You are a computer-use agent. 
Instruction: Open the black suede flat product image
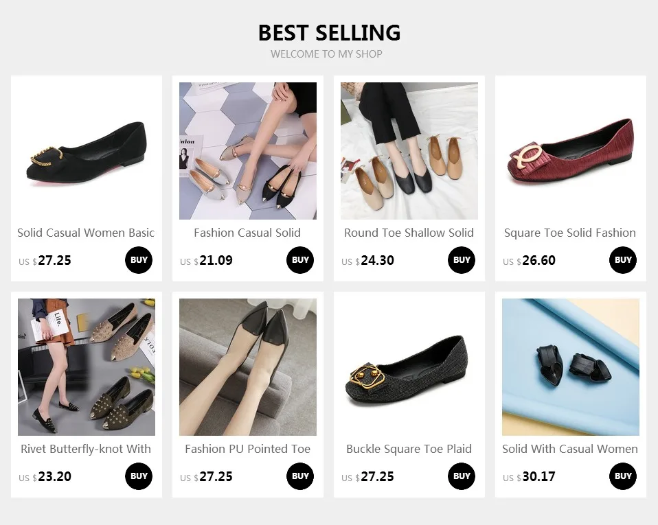87,151
